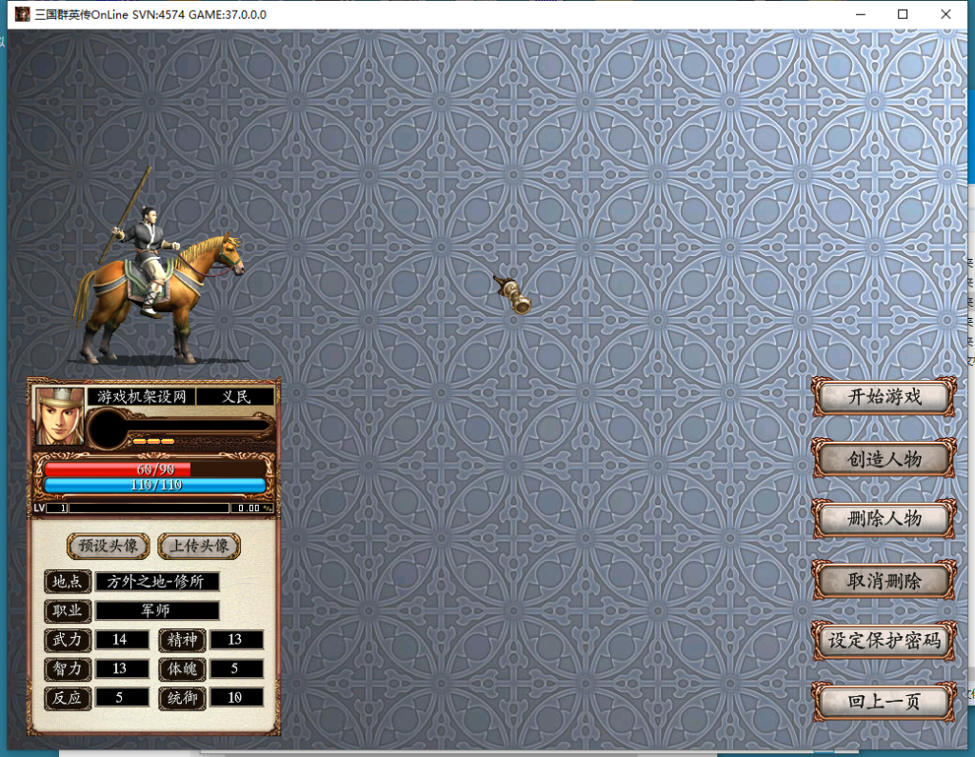The height and width of the screenshot is (757, 975).
Task: Click the red HP bar 60/90
Action: pyautogui.click(x=155, y=469)
